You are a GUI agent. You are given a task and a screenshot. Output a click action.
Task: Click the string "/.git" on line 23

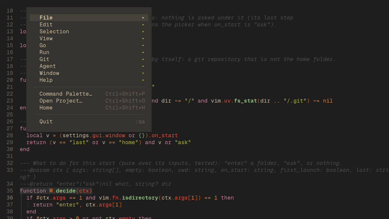(295, 101)
